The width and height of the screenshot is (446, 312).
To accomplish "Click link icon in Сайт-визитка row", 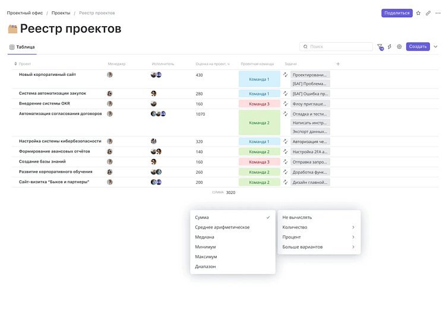I will pos(285,182).
